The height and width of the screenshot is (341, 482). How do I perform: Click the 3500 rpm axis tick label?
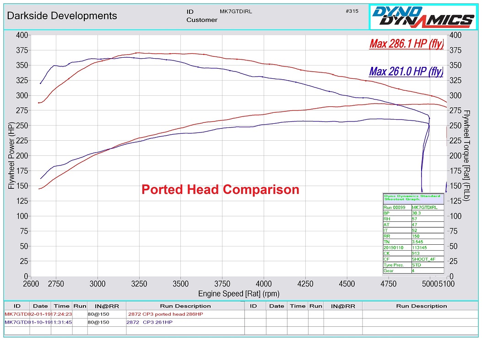click(180, 284)
